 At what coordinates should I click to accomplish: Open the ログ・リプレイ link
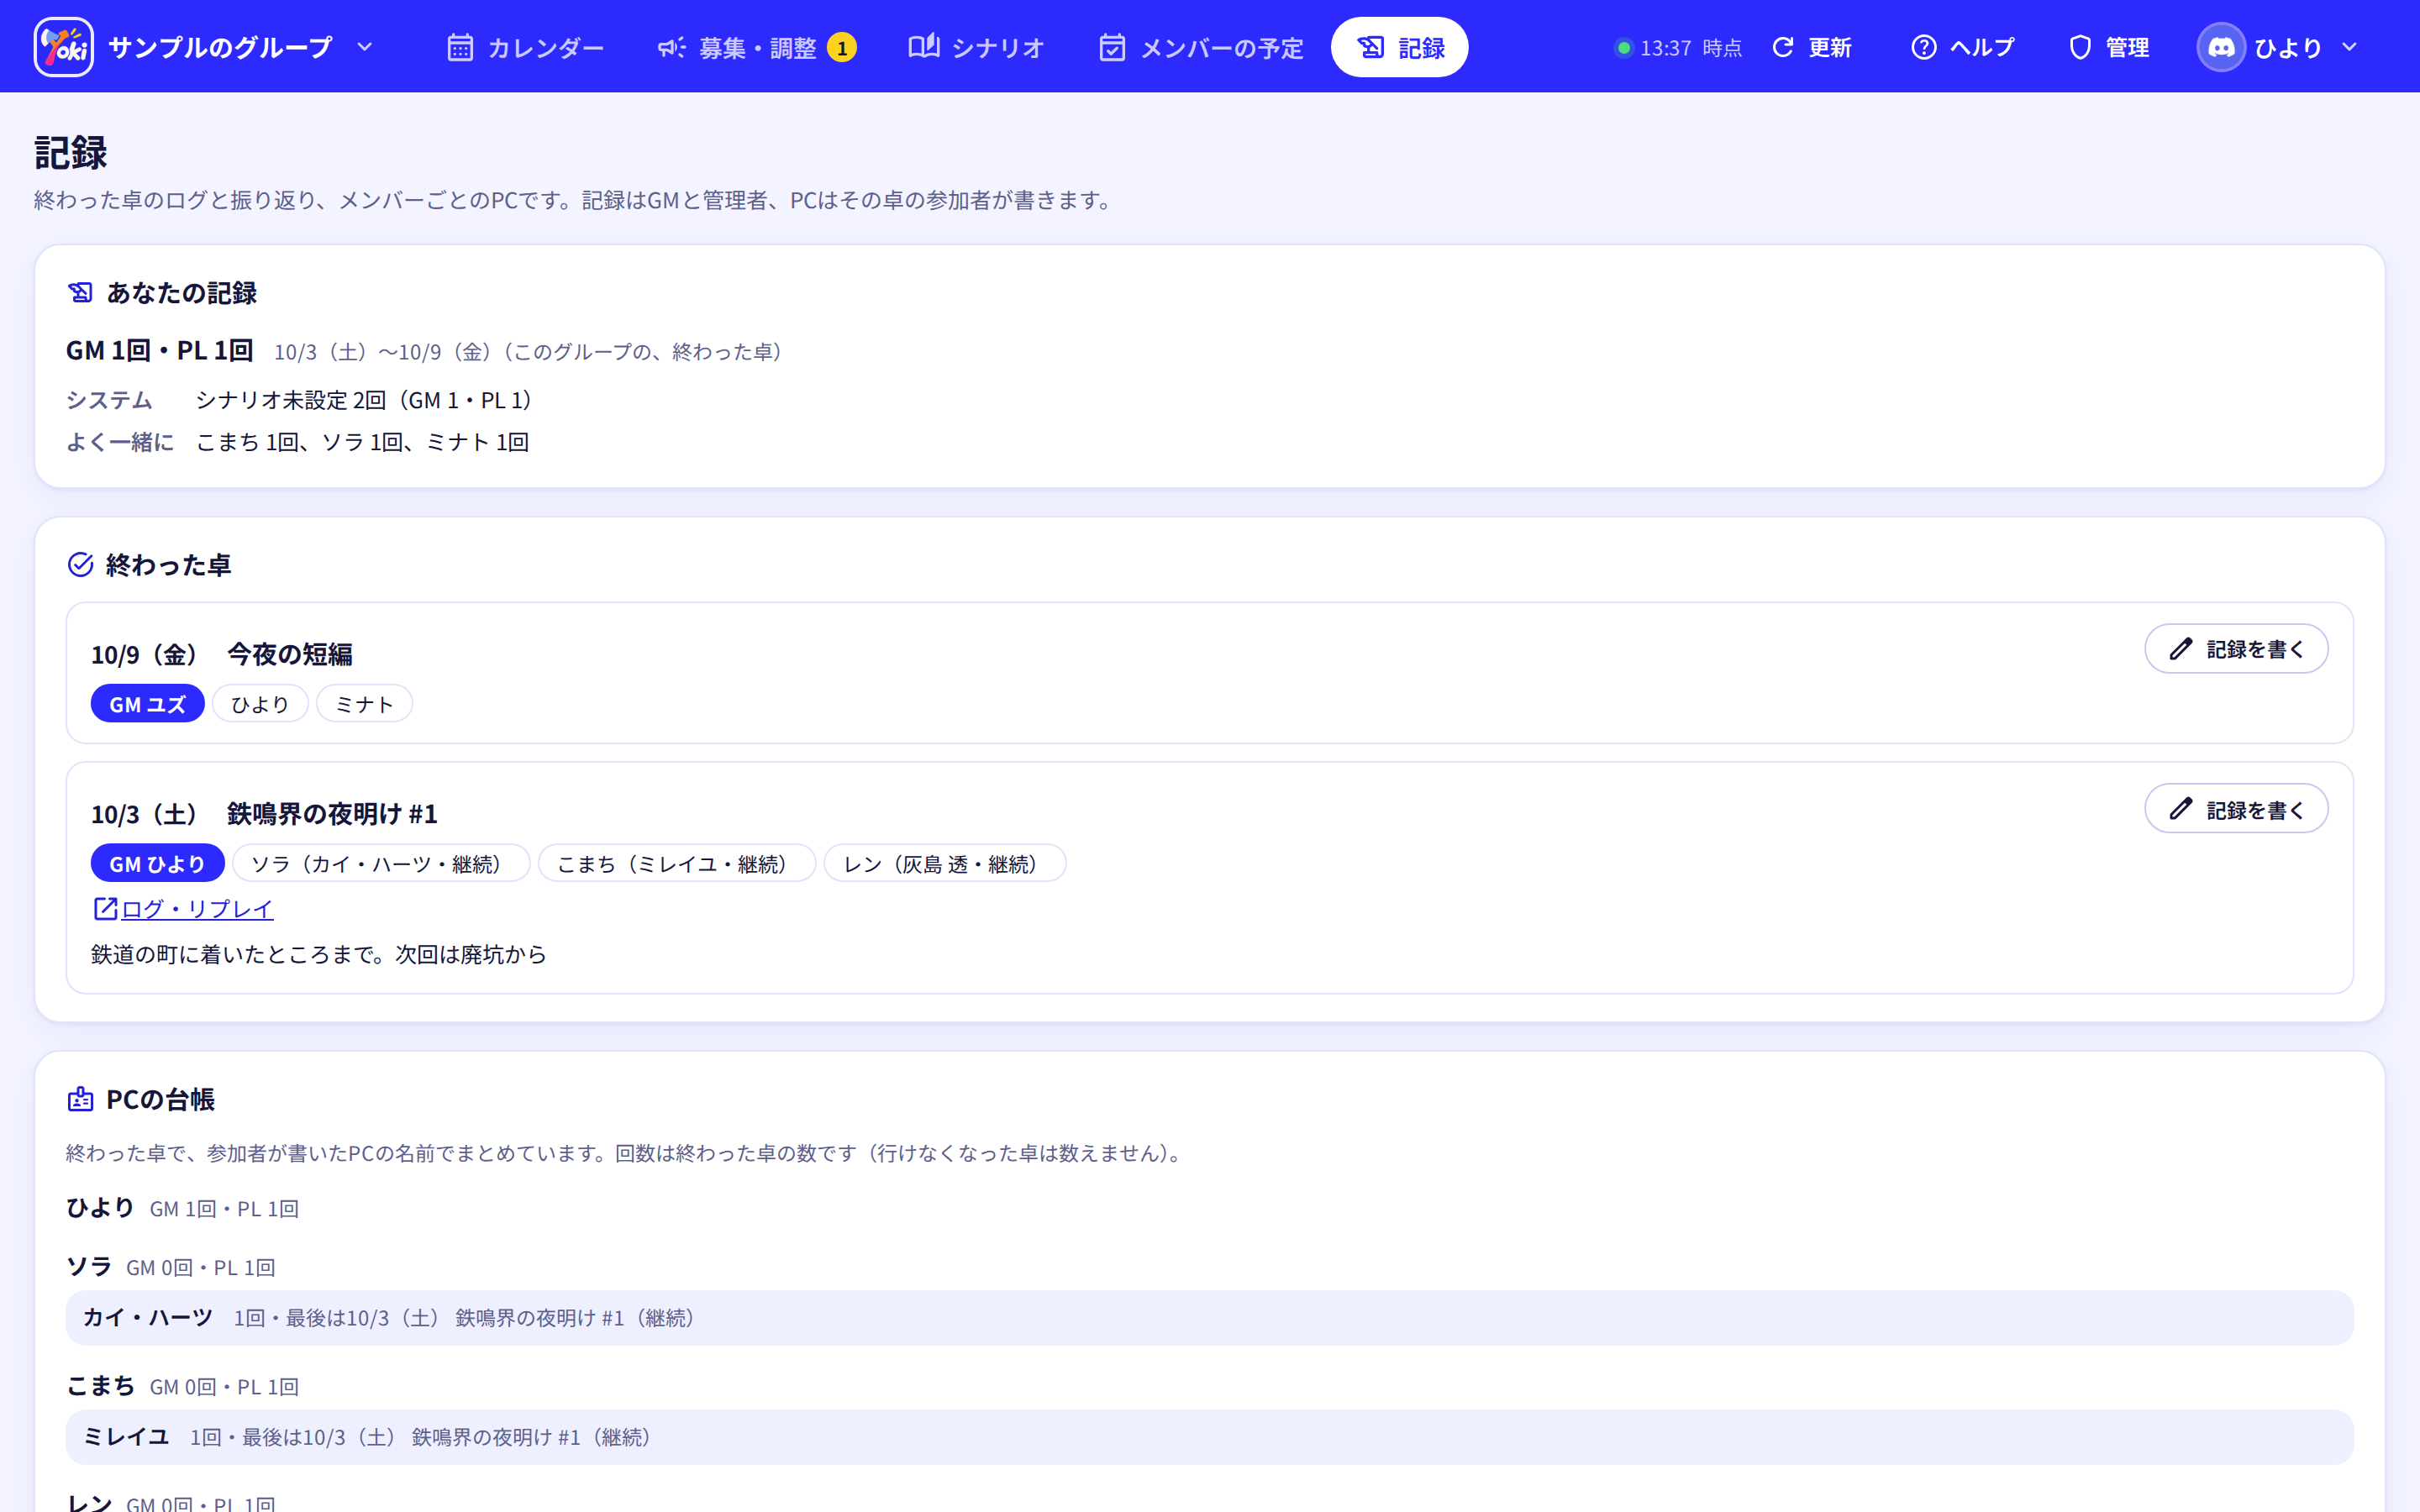pyautogui.click(x=197, y=909)
